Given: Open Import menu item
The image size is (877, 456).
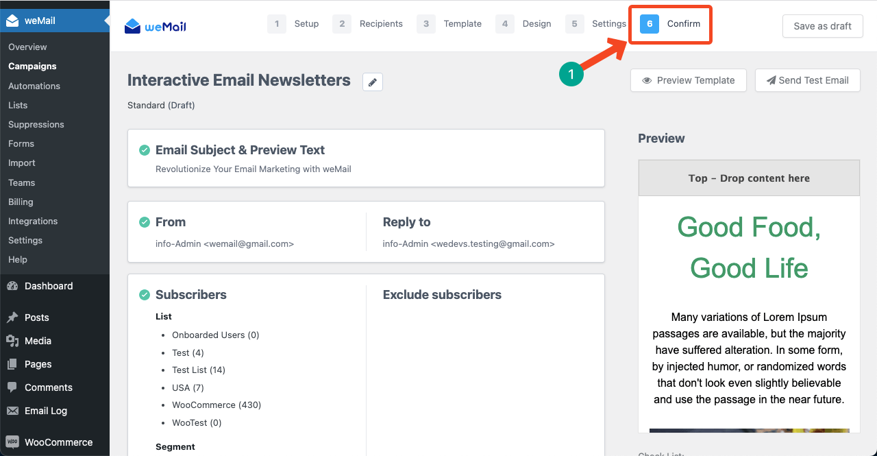Looking at the screenshot, I should 22,163.
